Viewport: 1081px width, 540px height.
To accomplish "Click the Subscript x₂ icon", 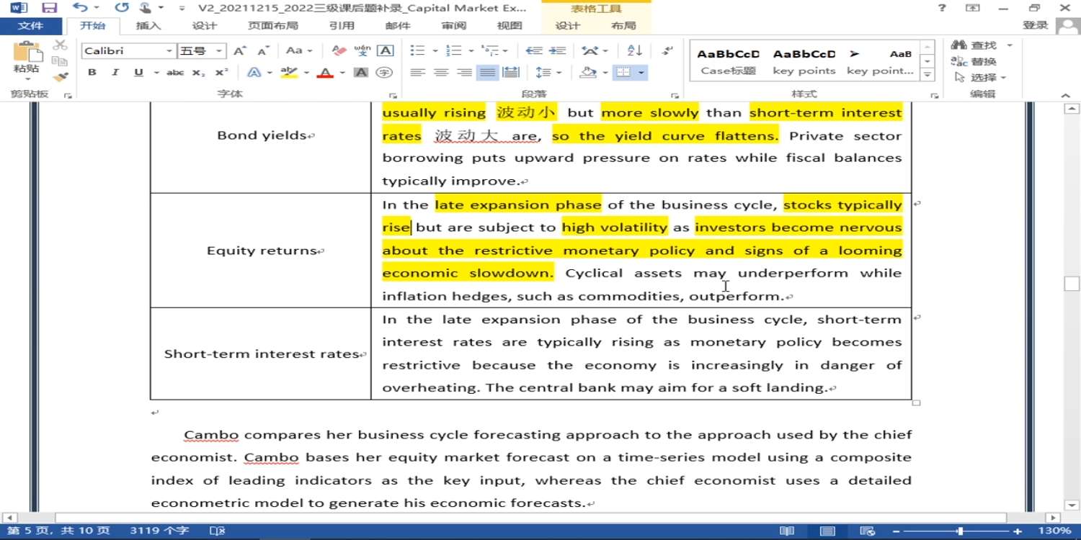I will pos(199,73).
